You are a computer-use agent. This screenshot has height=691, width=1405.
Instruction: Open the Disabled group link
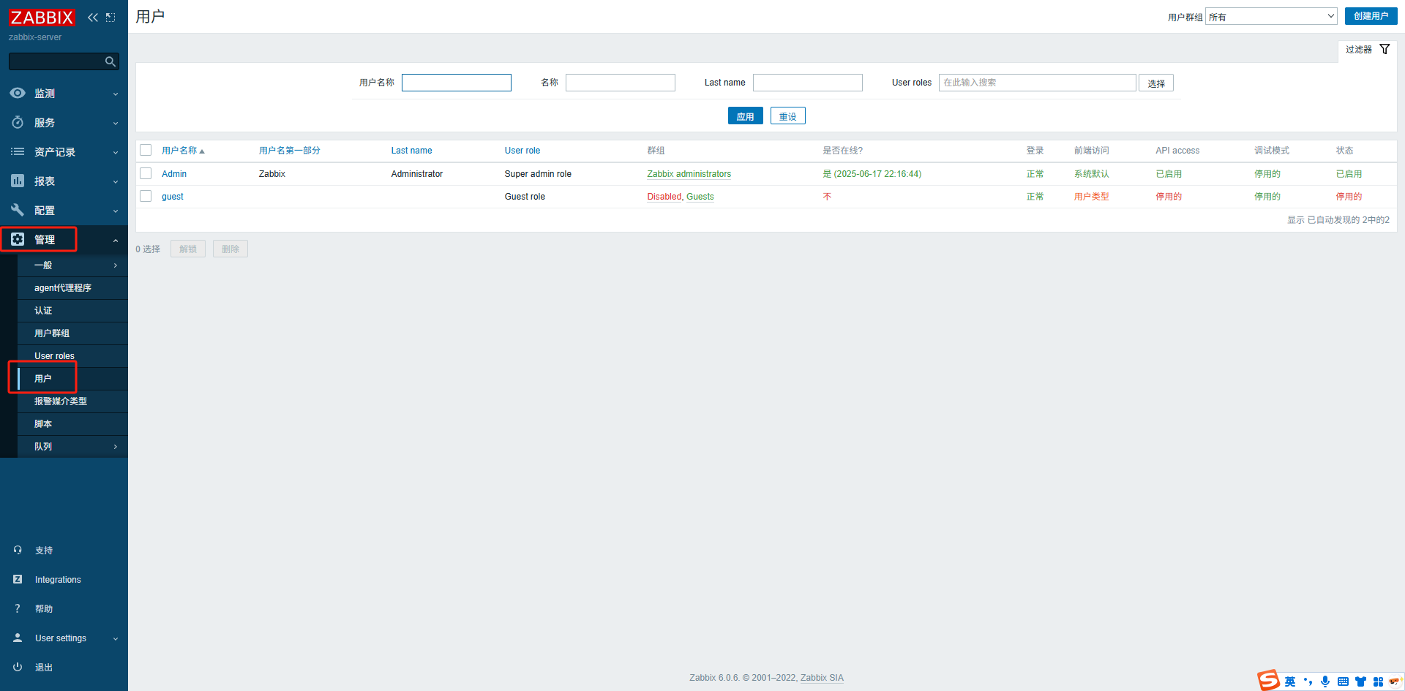(x=664, y=196)
